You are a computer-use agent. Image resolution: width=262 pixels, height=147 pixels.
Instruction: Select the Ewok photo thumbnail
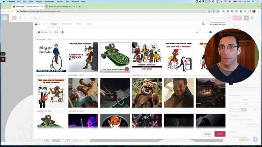[x=147, y=93]
